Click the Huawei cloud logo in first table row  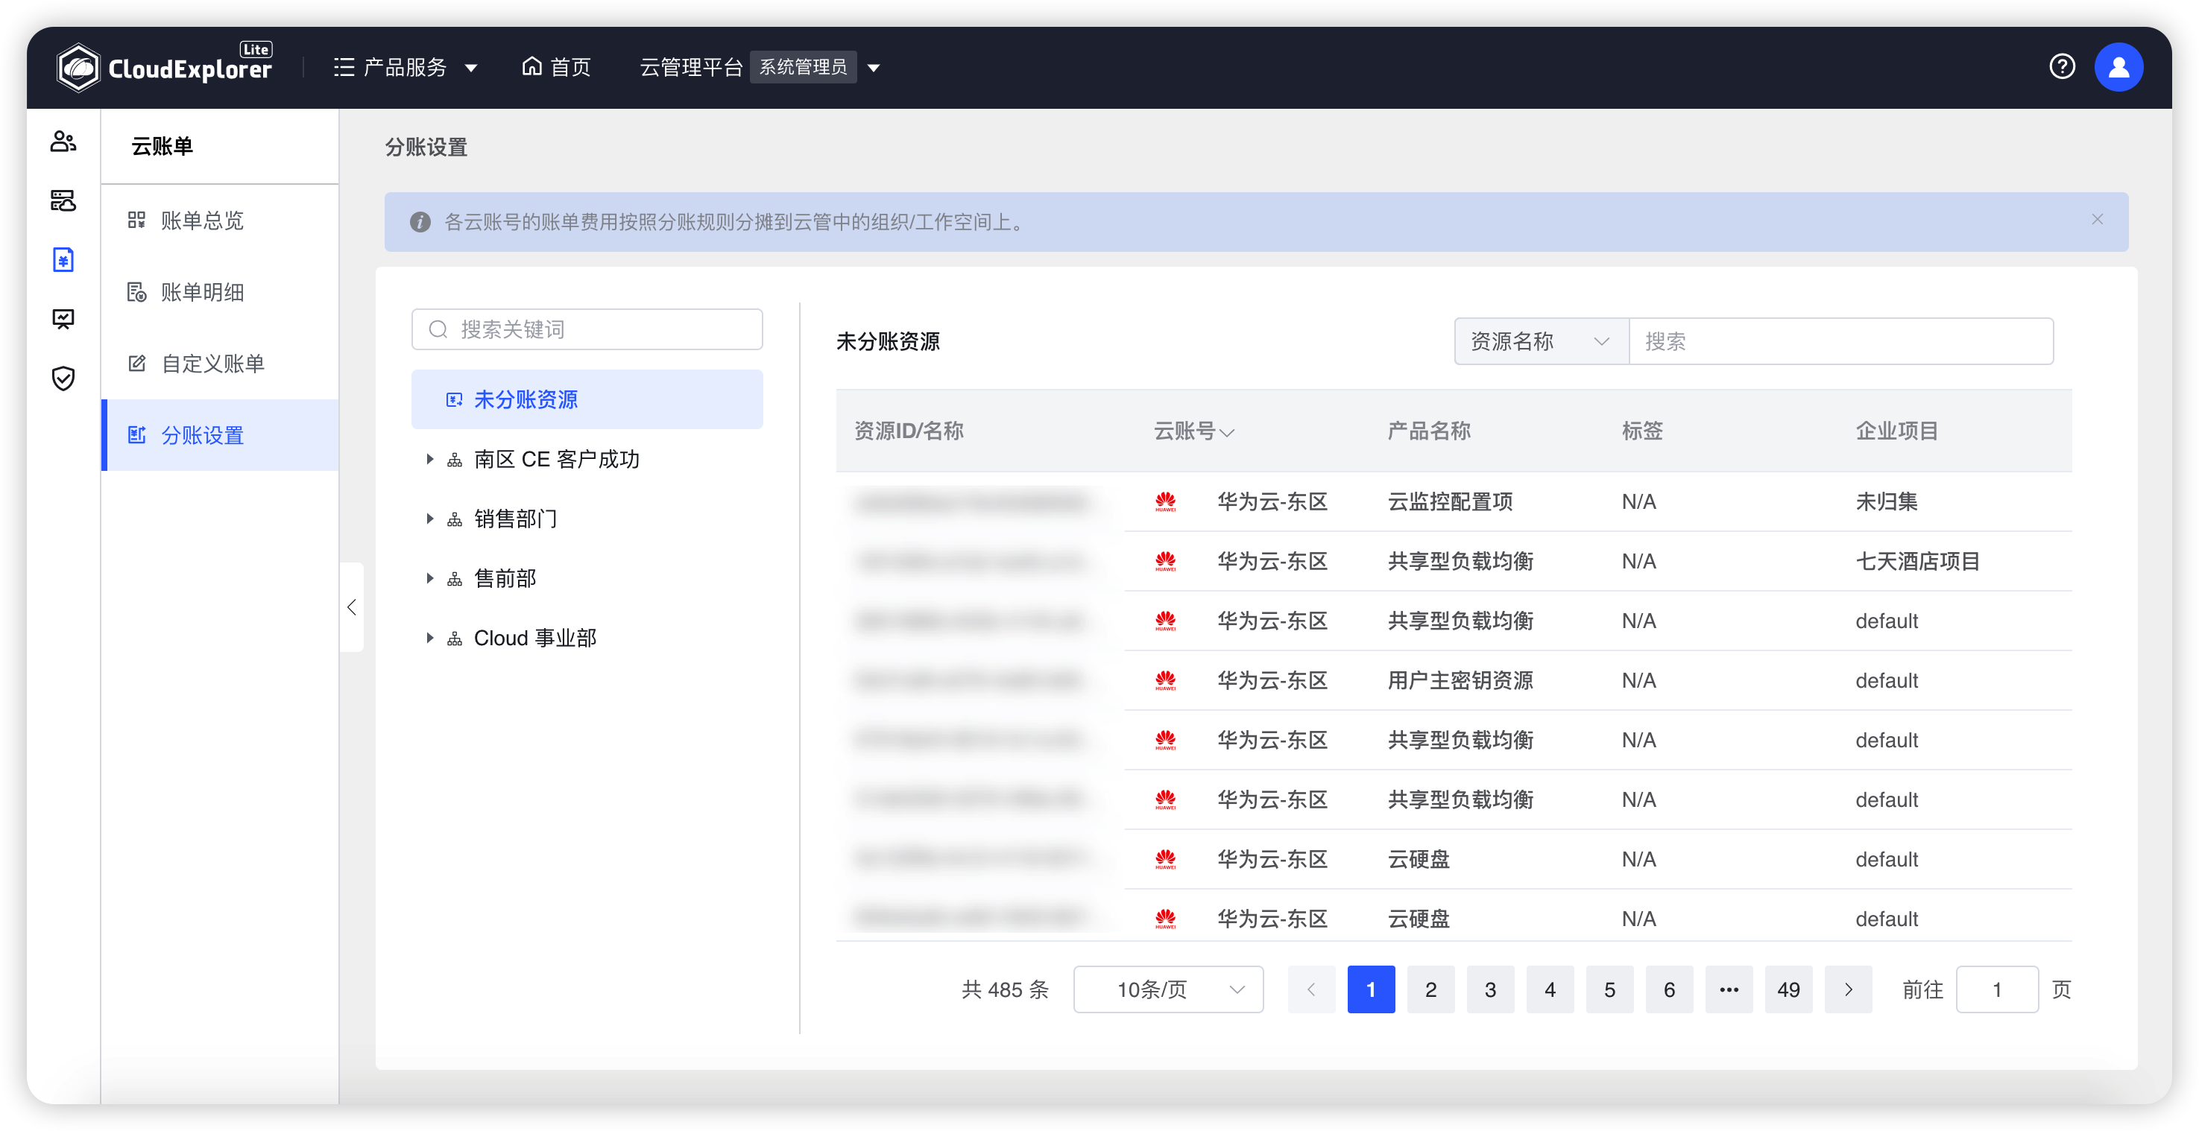coord(1165,501)
